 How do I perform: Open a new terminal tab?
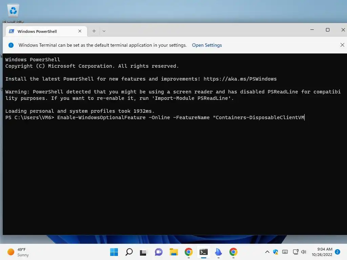click(94, 31)
